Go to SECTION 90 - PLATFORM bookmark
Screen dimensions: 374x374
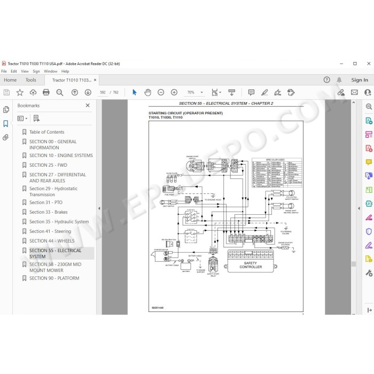click(x=54, y=278)
